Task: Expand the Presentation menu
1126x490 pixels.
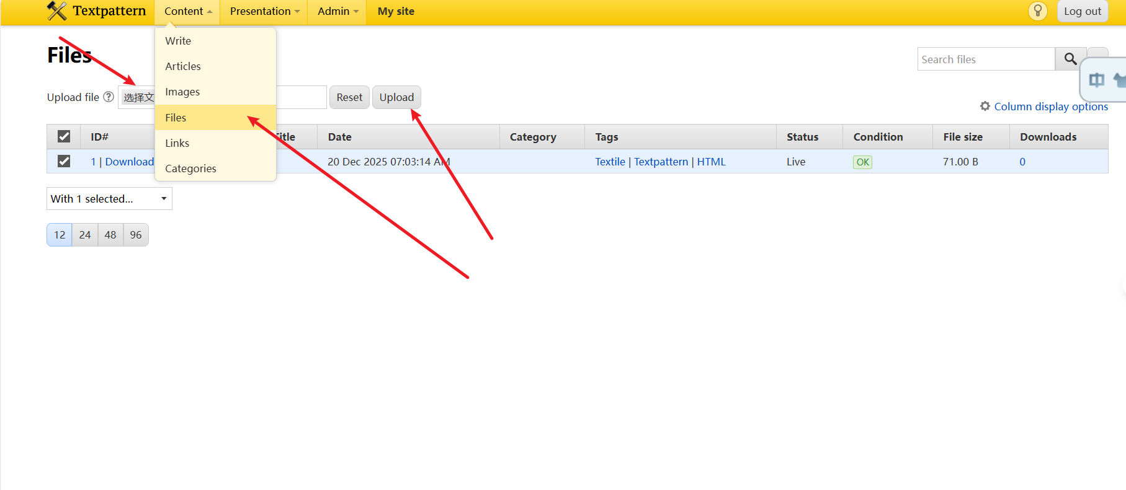Action: pos(264,11)
